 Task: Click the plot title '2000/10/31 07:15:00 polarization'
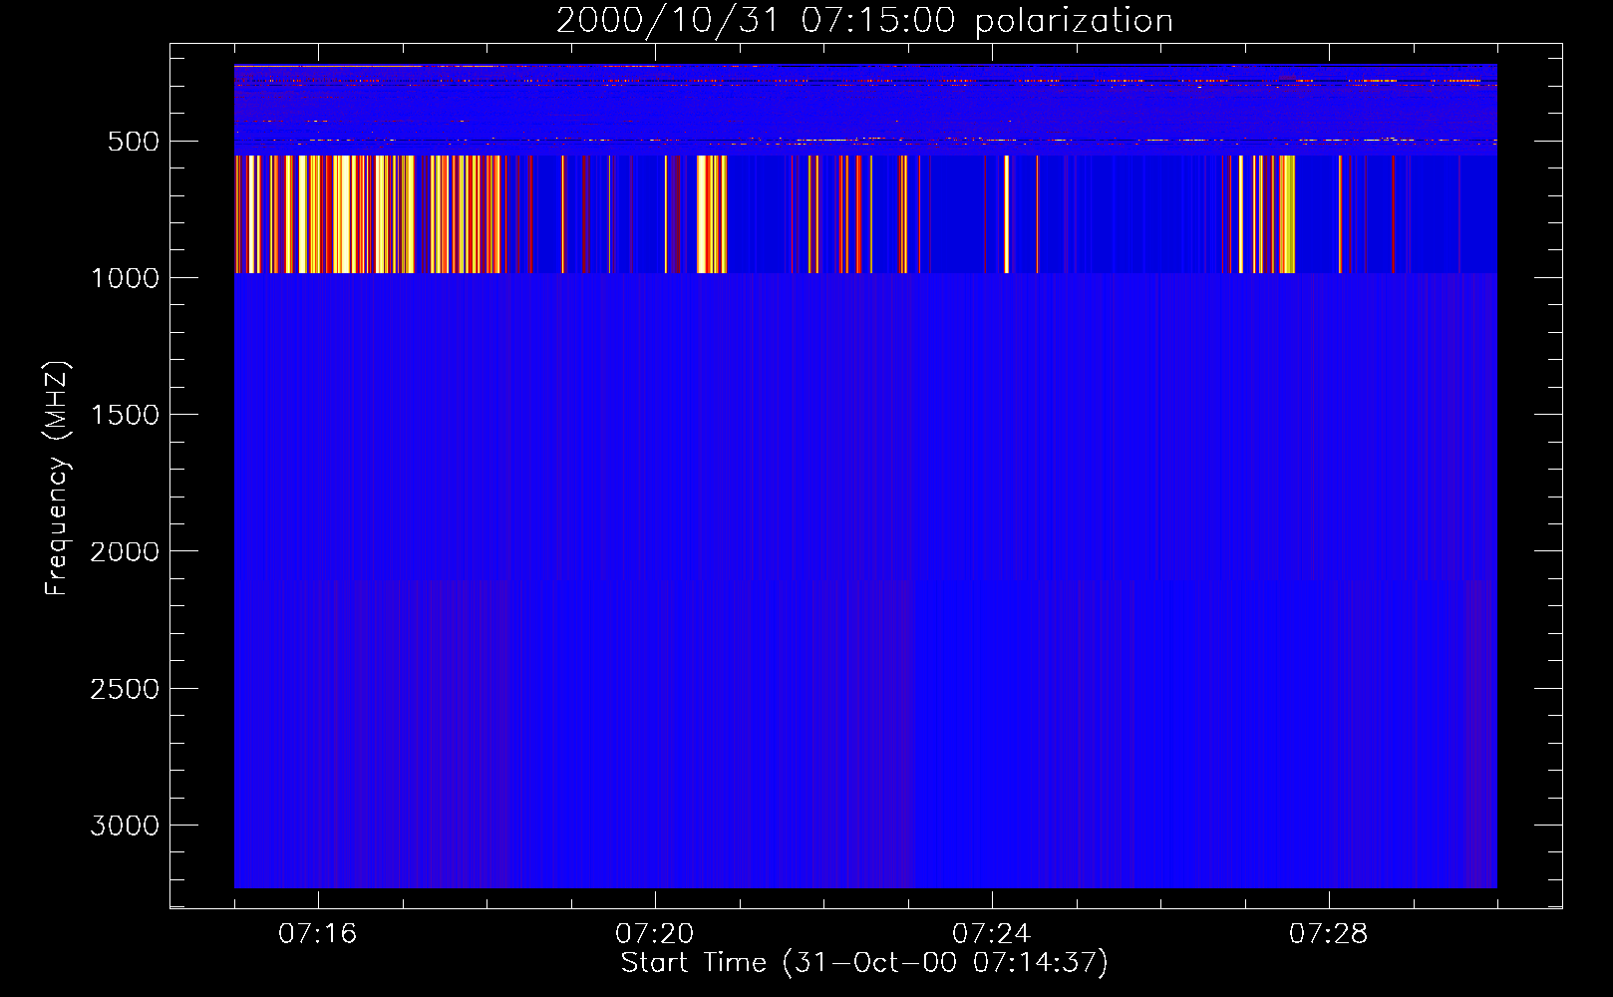point(864,20)
